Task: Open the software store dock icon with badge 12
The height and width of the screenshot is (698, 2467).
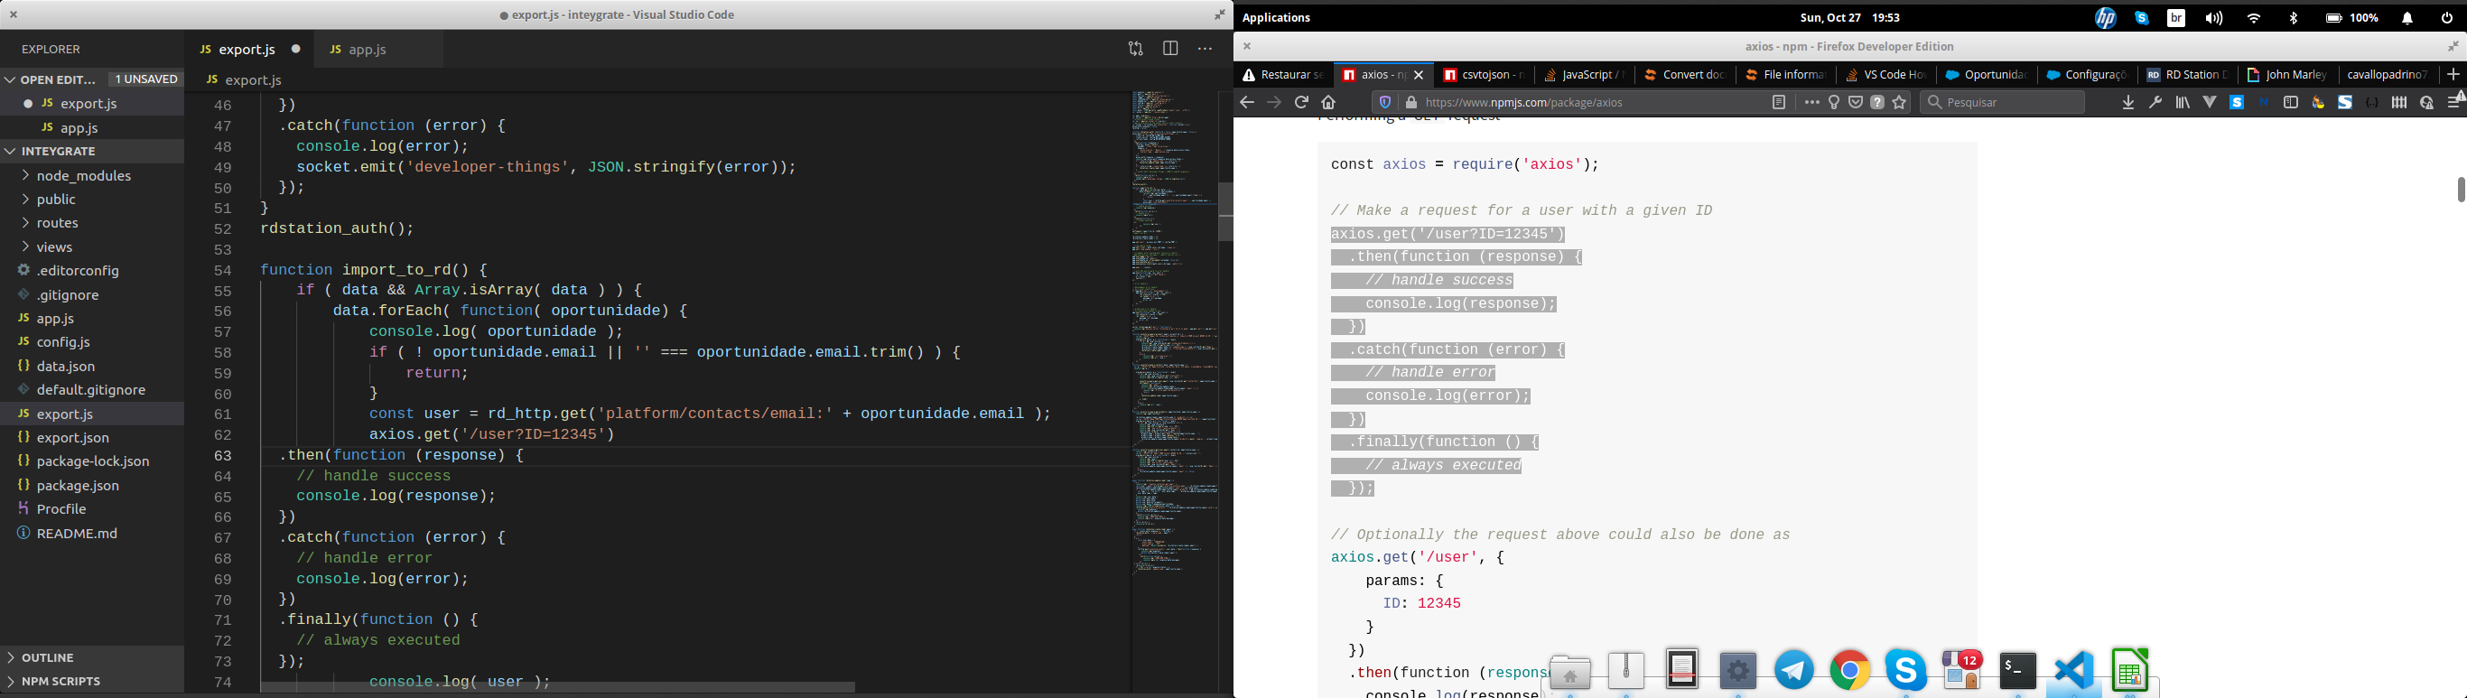Action: [1962, 669]
